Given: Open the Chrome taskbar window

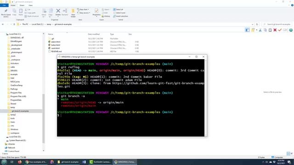Looking at the screenshot, I should point(36,162).
